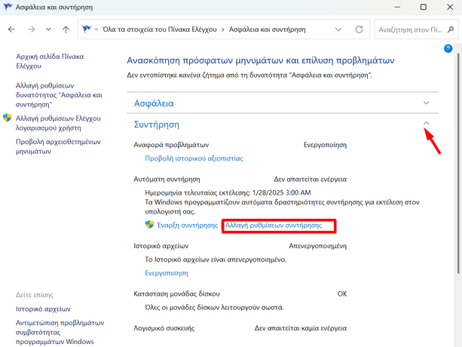Click the 'Ασφάλεια' section heading
Viewport: 462px width, 347px height.
coord(154,103)
